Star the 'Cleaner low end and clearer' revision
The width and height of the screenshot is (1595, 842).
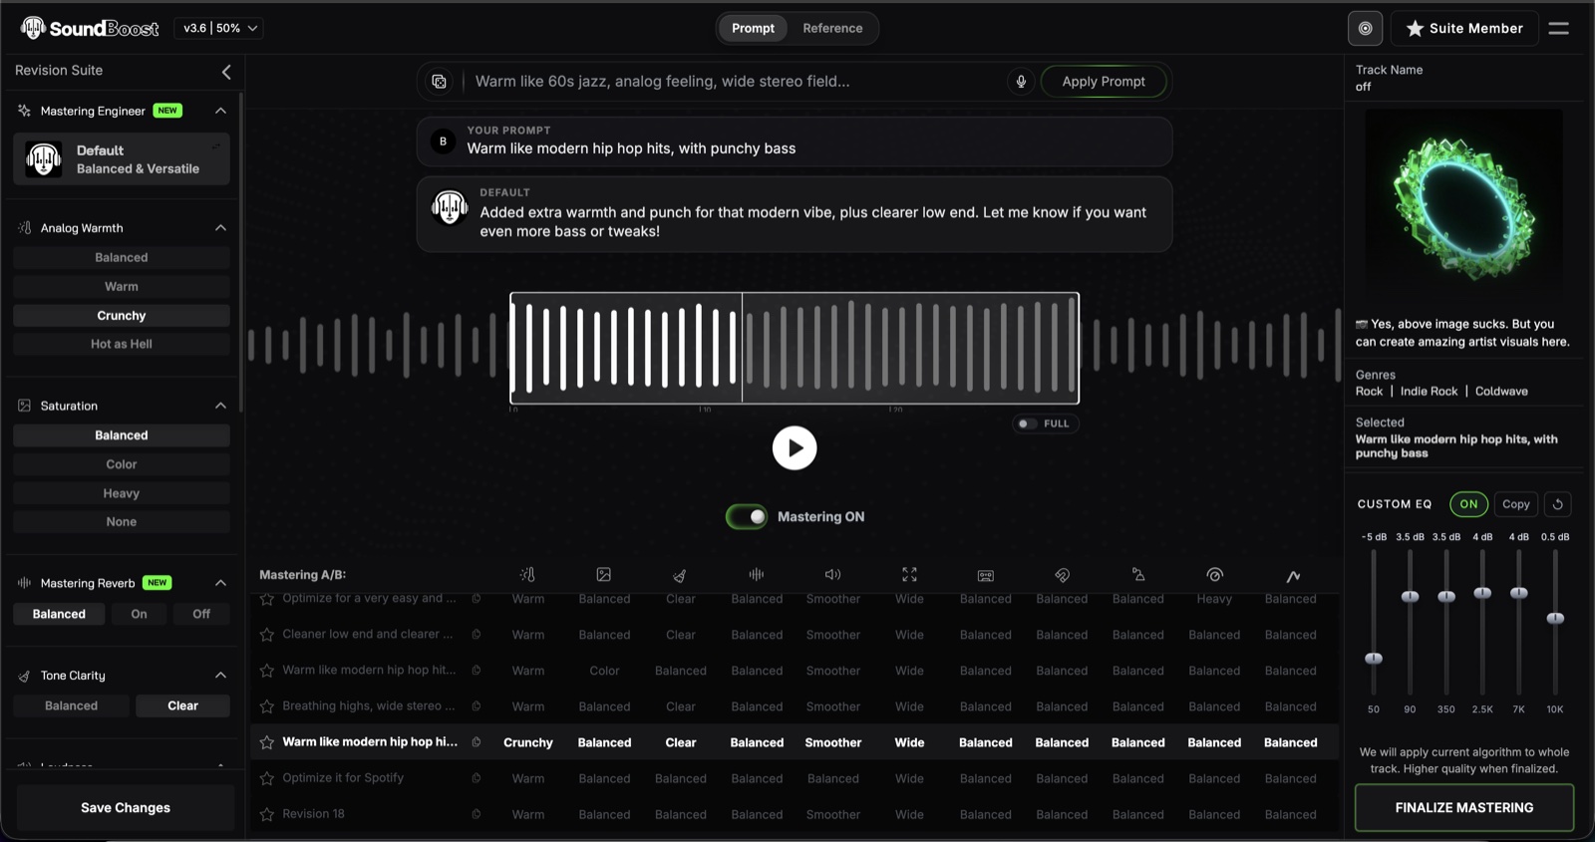pyautogui.click(x=267, y=635)
